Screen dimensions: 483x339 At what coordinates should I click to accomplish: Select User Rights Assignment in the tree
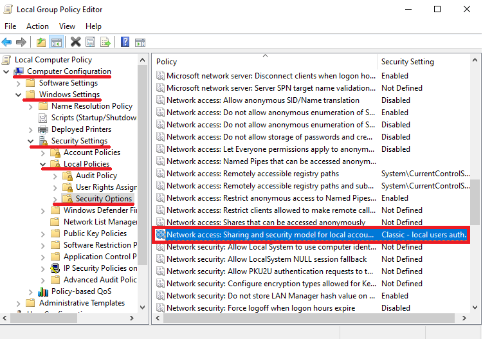(x=106, y=187)
